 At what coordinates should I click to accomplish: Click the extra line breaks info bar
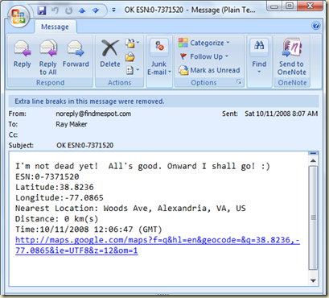(164, 101)
